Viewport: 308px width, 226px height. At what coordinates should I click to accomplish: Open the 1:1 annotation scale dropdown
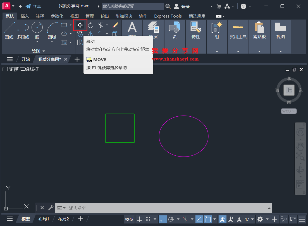pos(249,219)
